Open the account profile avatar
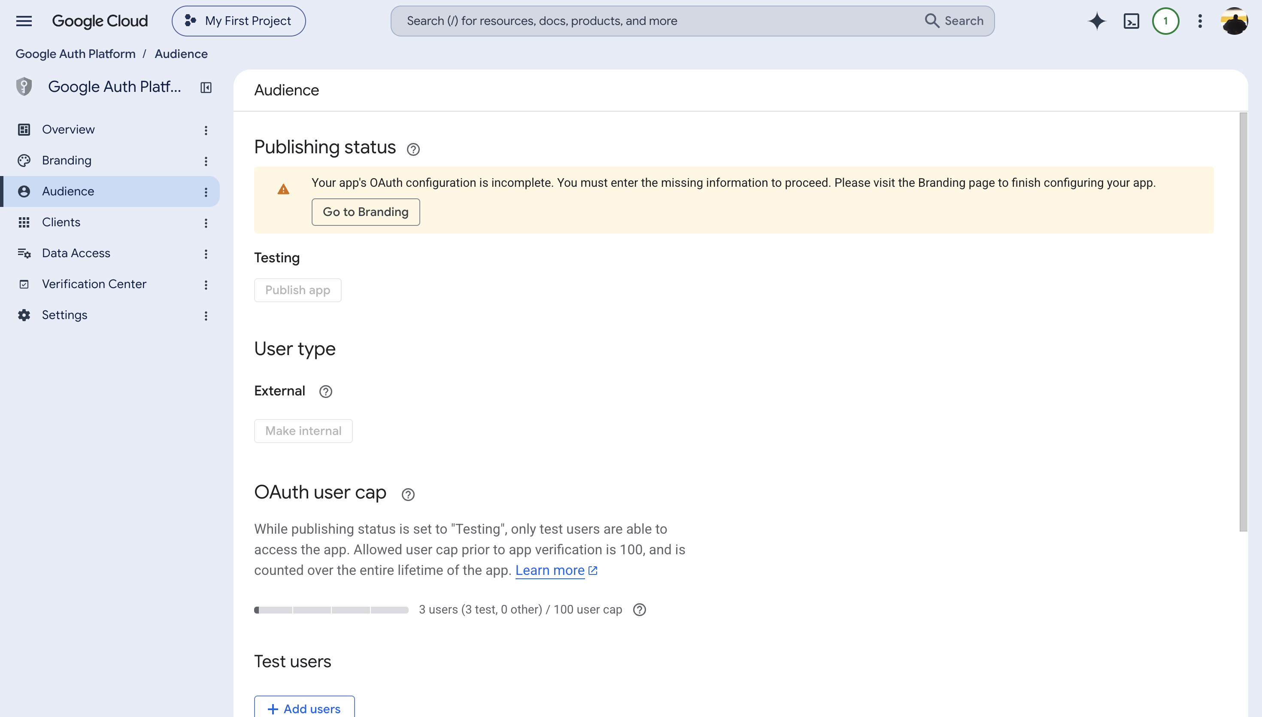This screenshot has width=1262, height=717. (x=1234, y=21)
